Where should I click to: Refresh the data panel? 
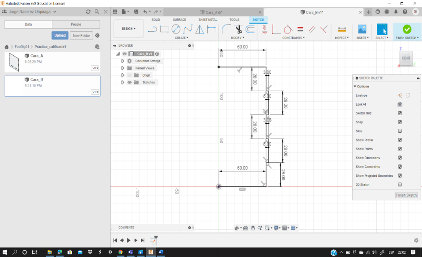point(88,12)
